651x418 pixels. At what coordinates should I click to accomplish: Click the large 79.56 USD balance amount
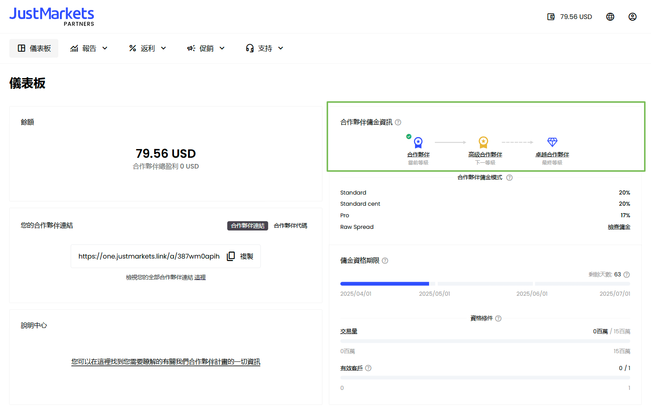click(x=166, y=154)
